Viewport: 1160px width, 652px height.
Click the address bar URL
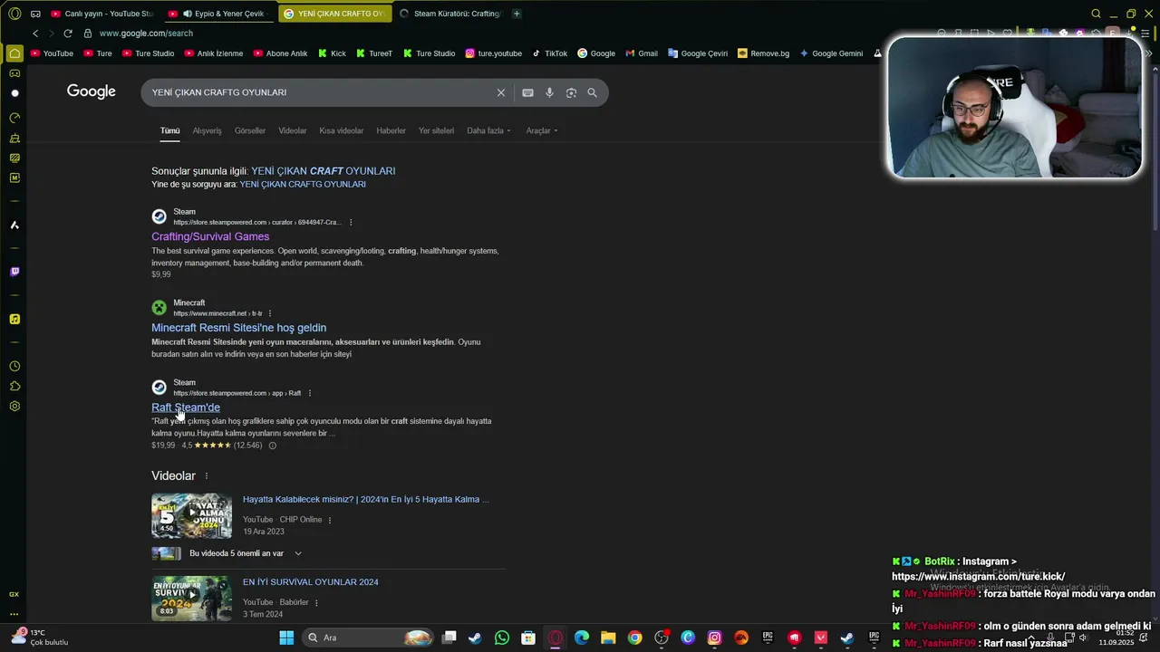(x=146, y=34)
